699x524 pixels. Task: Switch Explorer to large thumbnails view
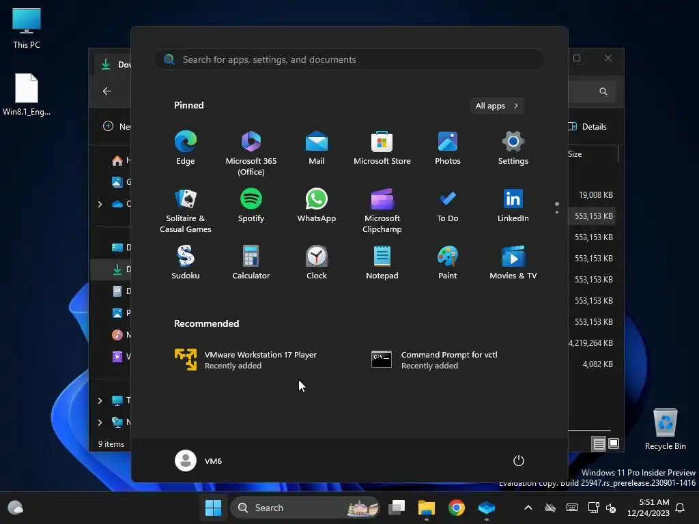click(x=614, y=443)
